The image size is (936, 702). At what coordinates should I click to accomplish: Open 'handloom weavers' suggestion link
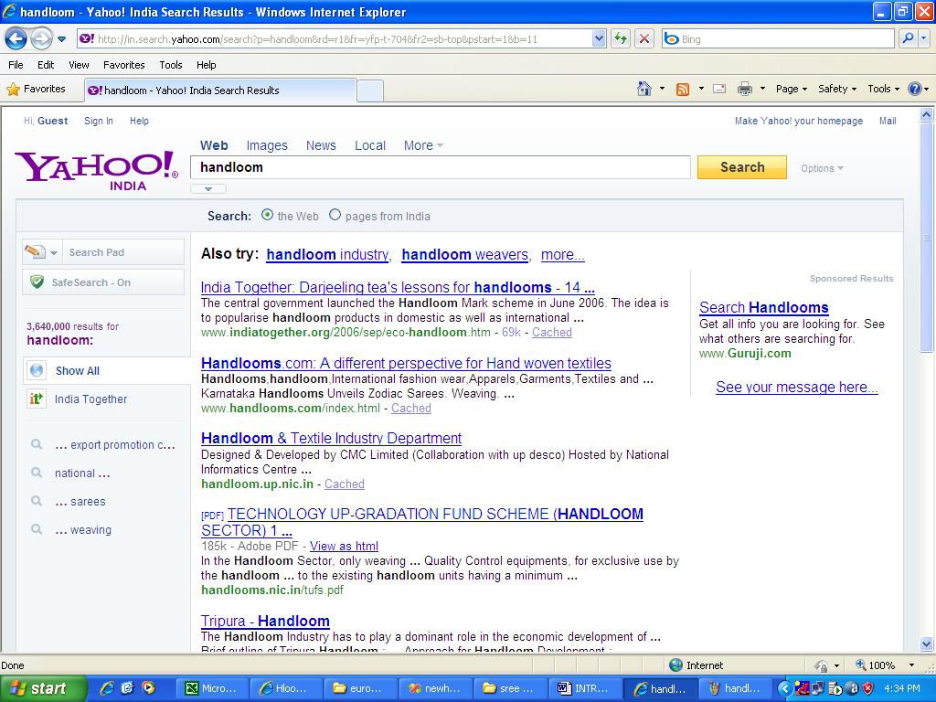465,254
